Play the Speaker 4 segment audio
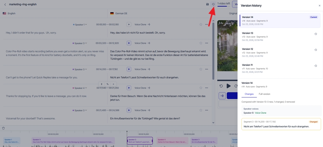Viewport: 323px width, 147px height. coord(129,88)
